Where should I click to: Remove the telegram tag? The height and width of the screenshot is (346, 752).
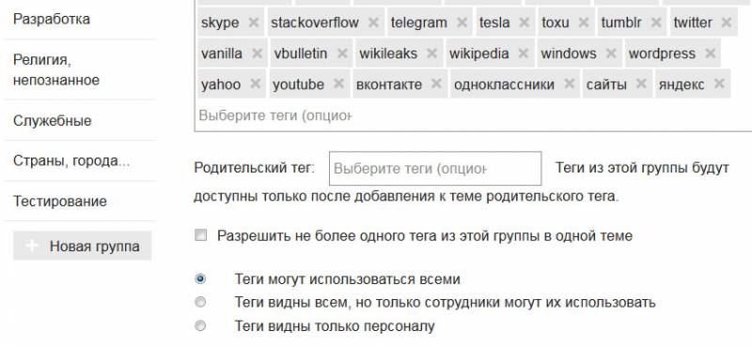tap(462, 22)
